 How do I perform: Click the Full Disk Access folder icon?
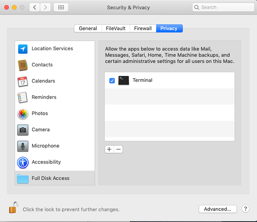click(x=23, y=179)
